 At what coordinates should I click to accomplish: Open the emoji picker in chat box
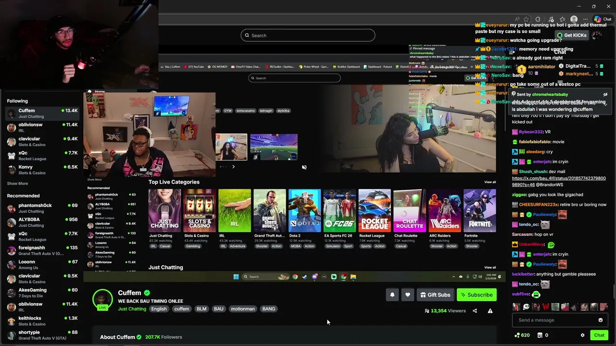coord(600,320)
